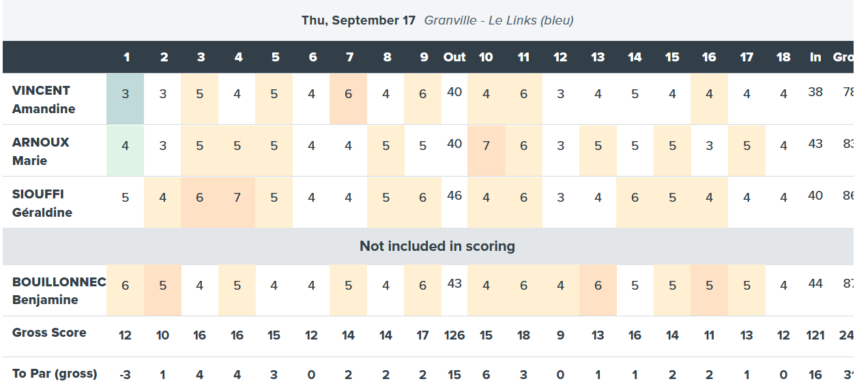The image size is (857, 392).
Task: Select Bouillonnec's In total of 44
Action: click(x=815, y=284)
